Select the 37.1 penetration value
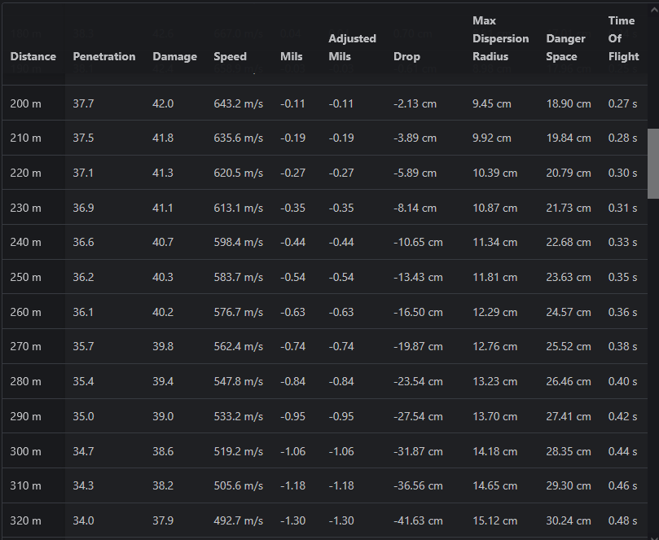 (x=83, y=173)
